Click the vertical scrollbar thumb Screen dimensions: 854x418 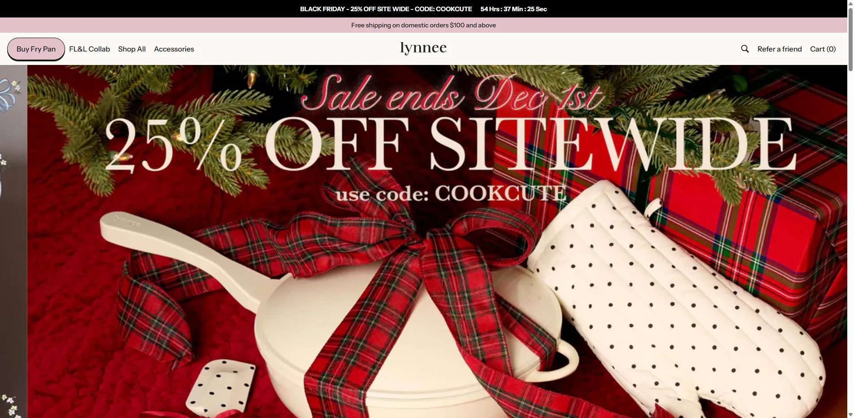[850, 39]
